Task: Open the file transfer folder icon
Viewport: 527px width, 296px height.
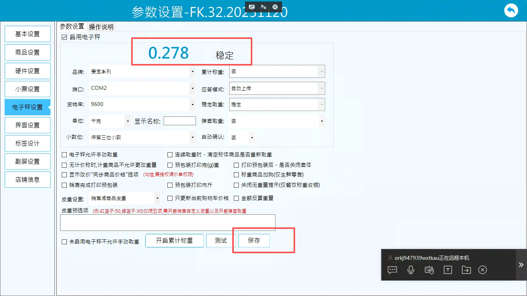Action: coord(466,270)
